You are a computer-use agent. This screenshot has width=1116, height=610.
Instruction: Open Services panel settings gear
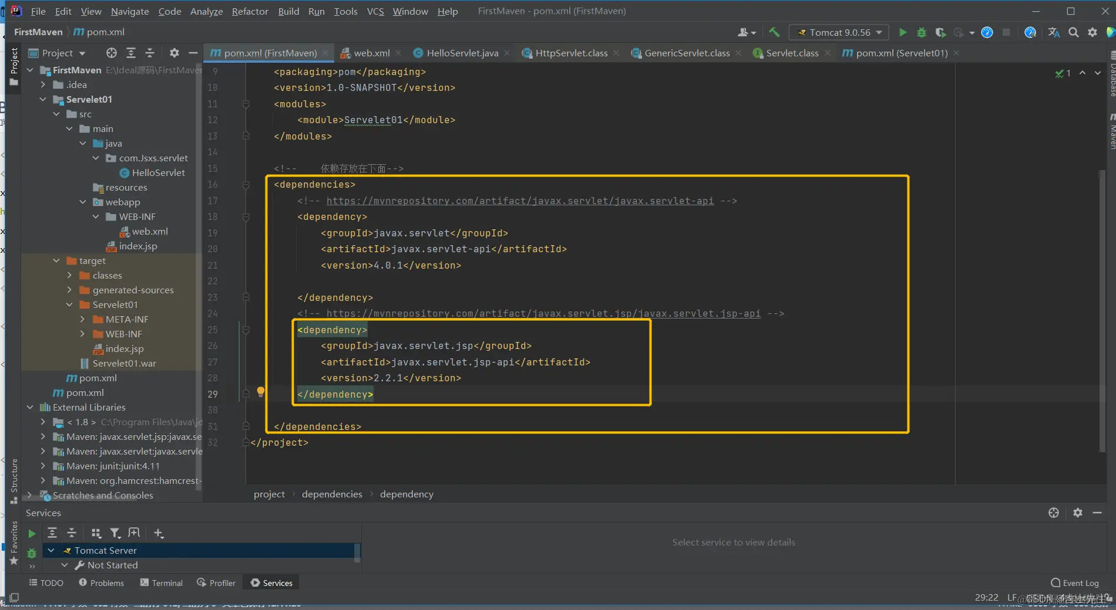click(x=1078, y=513)
